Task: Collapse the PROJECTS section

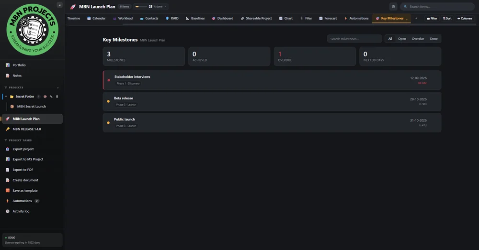Action: click(5, 87)
